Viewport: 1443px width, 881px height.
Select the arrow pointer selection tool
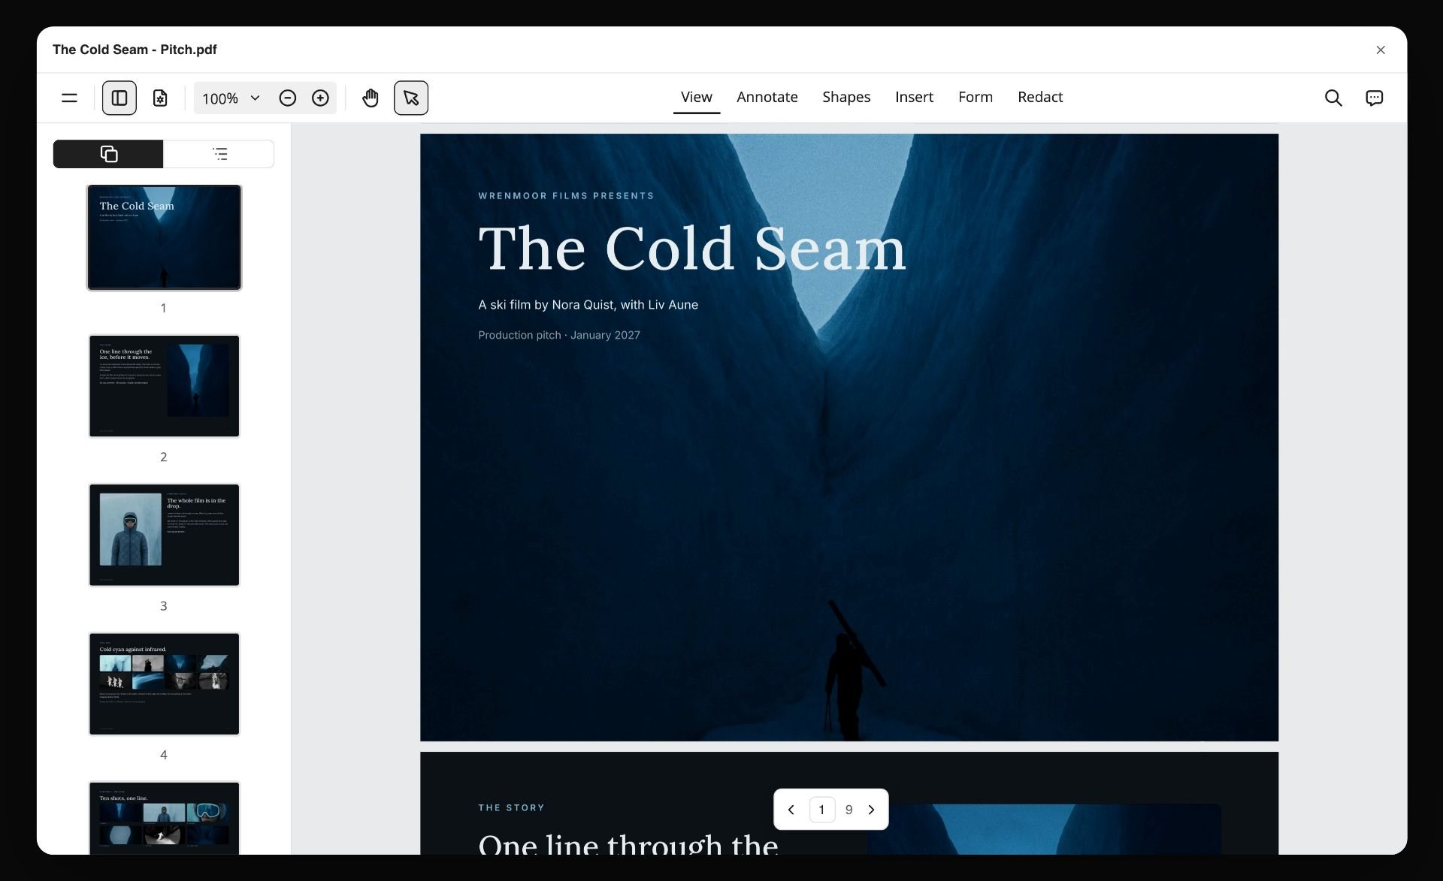[411, 98]
